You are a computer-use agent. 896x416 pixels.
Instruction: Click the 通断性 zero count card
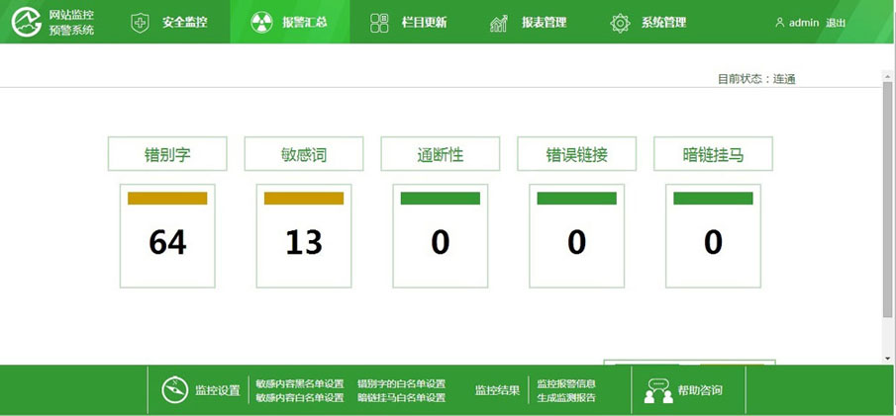441,236
